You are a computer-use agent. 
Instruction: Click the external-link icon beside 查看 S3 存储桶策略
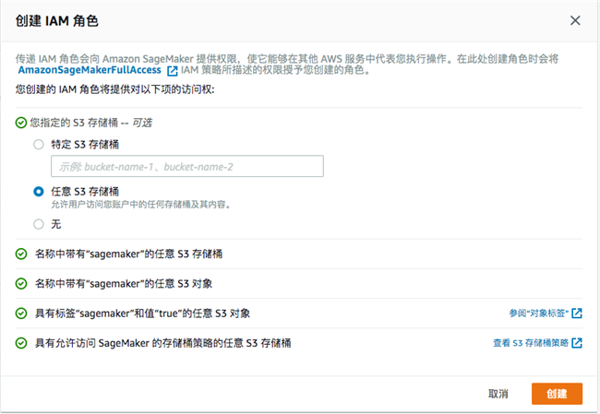[x=577, y=343]
